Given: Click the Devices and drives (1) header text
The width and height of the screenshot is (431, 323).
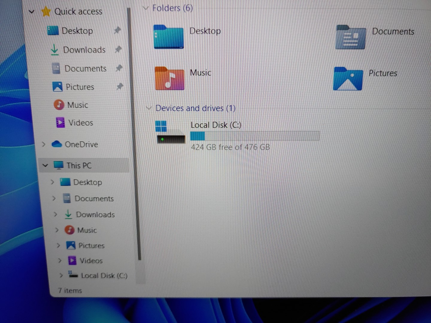Looking at the screenshot, I should (195, 108).
